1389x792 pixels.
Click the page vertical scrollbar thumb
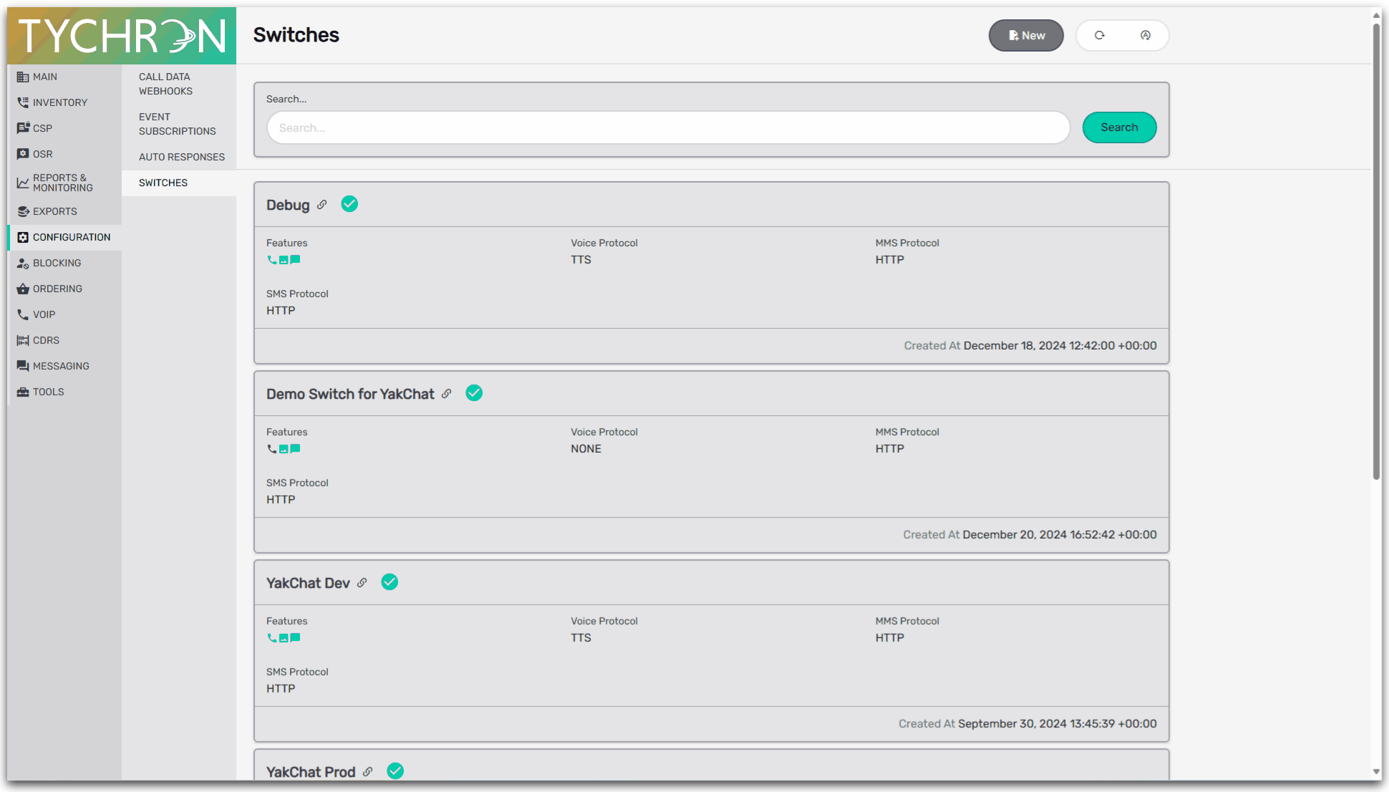(1376, 251)
